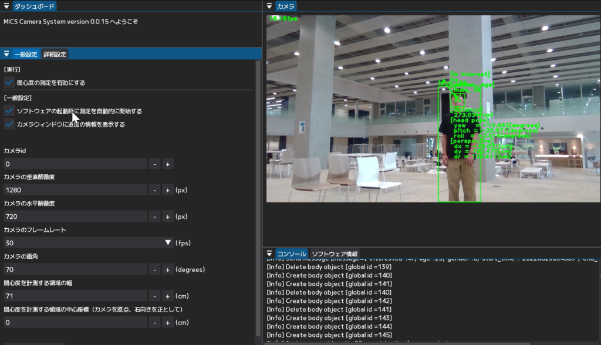Screen dimensions: 601x345
Task: Increase カメラの垂直解像度 with plus button
Action: tap(167, 190)
